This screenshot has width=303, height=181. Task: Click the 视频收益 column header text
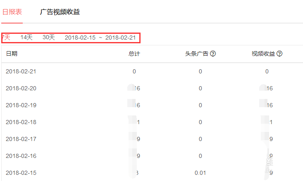[x=263, y=54]
